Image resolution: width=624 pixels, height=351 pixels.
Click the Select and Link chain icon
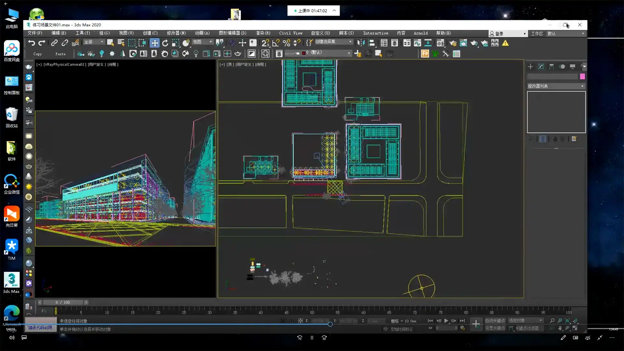click(x=54, y=43)
